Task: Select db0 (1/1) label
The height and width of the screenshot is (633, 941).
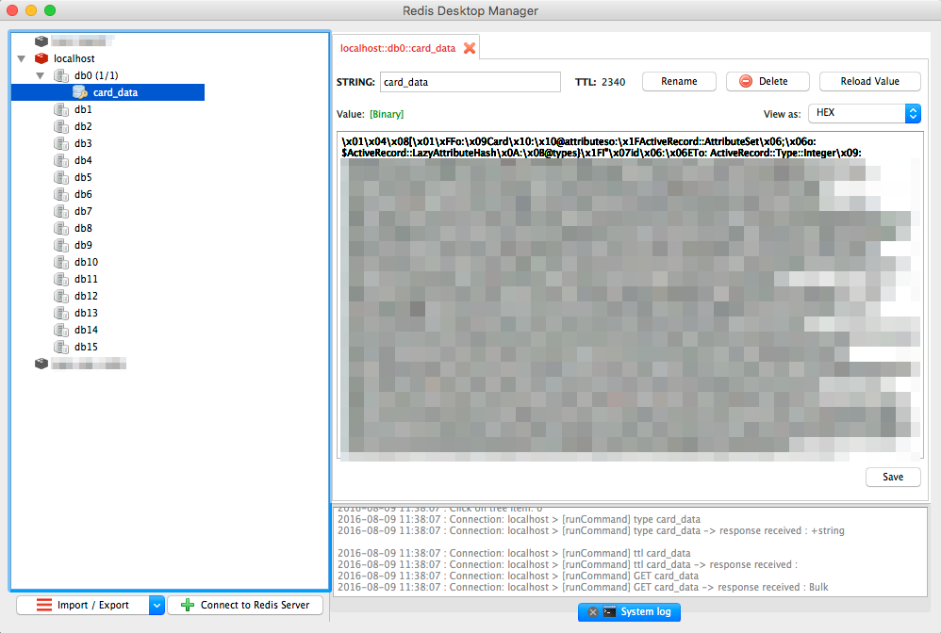Action: [96, 75]
